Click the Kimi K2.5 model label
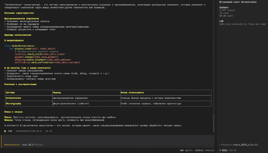This screenshot has width=268, height=153. tap(28, 145)
